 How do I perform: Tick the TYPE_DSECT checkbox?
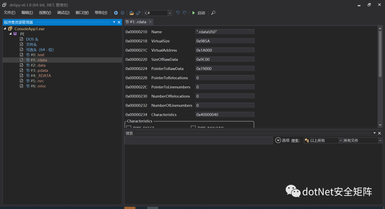click(x=129, y=127)
